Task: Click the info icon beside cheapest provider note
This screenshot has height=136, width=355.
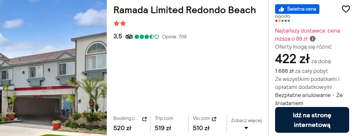Action: tap(313, 39)
